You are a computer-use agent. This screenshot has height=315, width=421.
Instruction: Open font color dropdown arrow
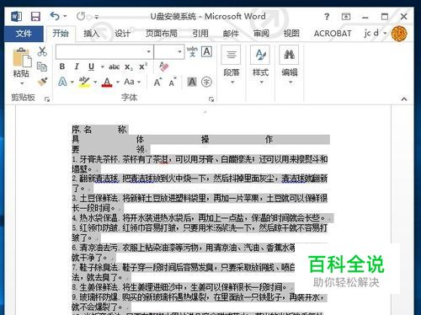pos(118,82)
